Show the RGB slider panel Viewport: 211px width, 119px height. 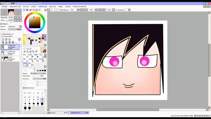click(27, 10)
